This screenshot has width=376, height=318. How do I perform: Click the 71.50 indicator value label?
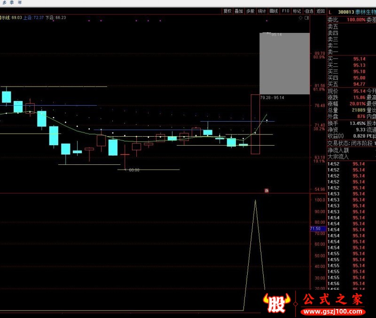coord(315,229)
